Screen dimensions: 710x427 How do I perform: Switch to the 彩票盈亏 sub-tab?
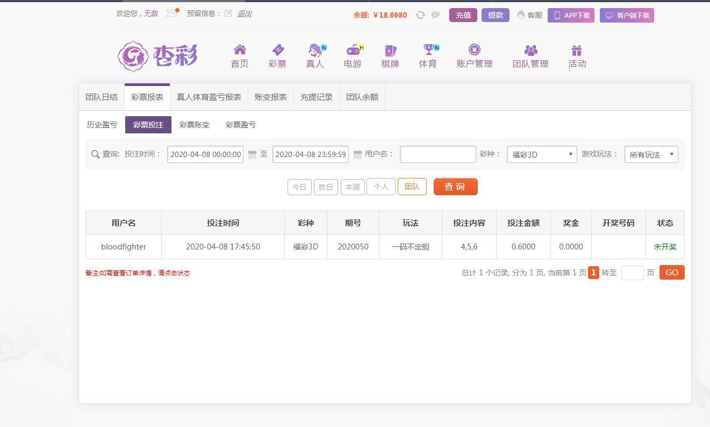[241, 125]
